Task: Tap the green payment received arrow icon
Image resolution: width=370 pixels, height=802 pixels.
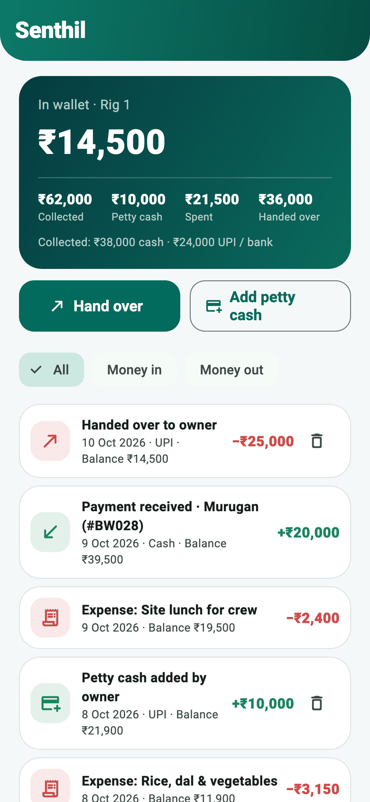Action: (x=50, y=532)
